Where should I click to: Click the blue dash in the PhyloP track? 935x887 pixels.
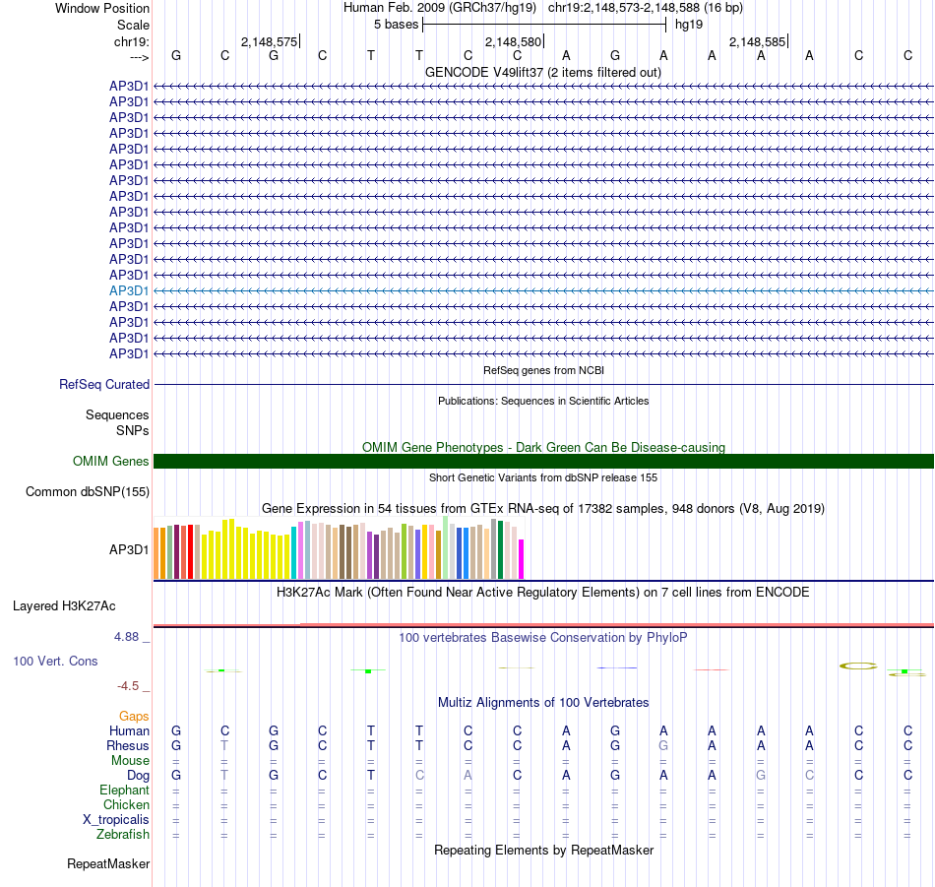(x=617, y=667)
